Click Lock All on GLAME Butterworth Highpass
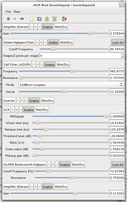Image resolution: width=127 pixels, height=202 pixels. [x=118, y=164]
